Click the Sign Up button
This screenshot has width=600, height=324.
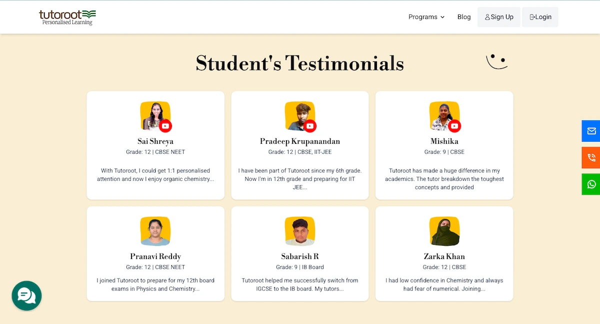498,17
